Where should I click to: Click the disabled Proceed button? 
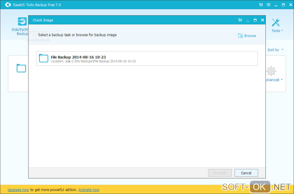(220, 173)
